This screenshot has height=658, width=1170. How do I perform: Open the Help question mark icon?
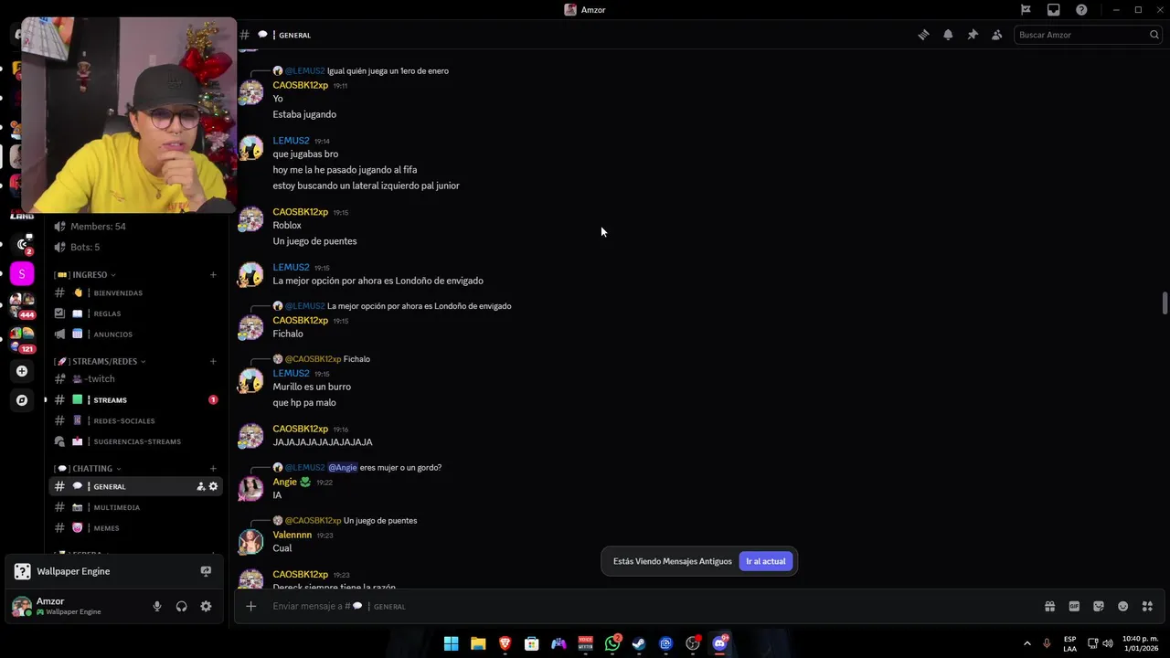pos(1081,10)
